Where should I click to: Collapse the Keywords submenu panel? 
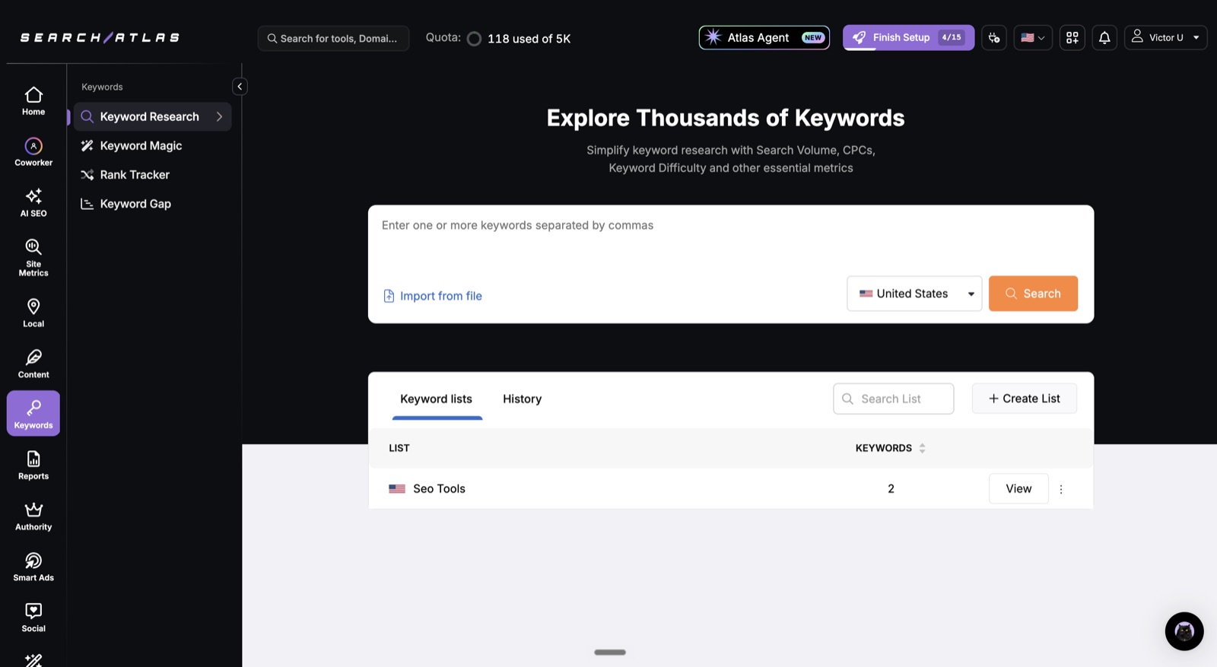coord(240,87)
